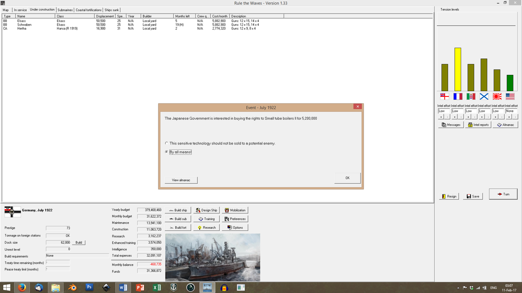The width and height of the screenshot is (522, 293).
Task: Click the Monthly balance value -468,735
Action: point(150,265)
